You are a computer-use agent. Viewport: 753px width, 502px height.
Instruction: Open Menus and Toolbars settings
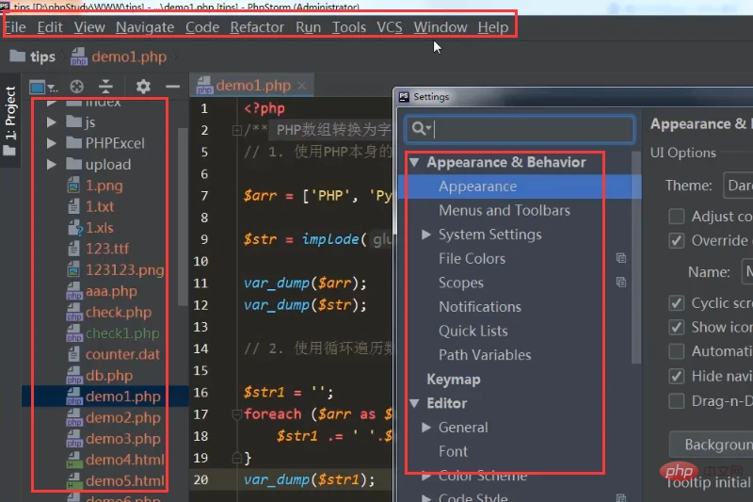pos(505,210)
